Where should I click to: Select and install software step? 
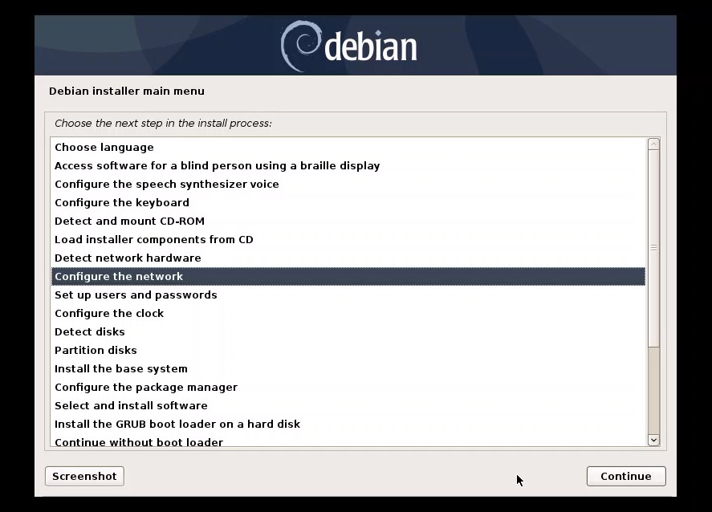pyautogui.click(x=131, y=405)
